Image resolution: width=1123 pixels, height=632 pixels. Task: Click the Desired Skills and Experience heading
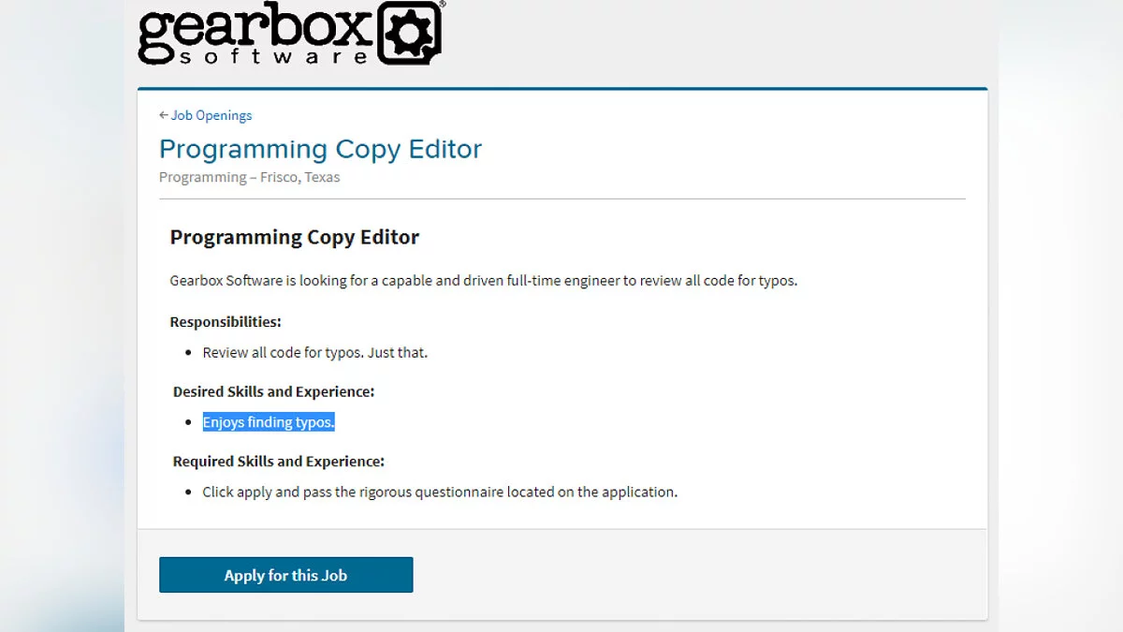[x=273, y=391]
